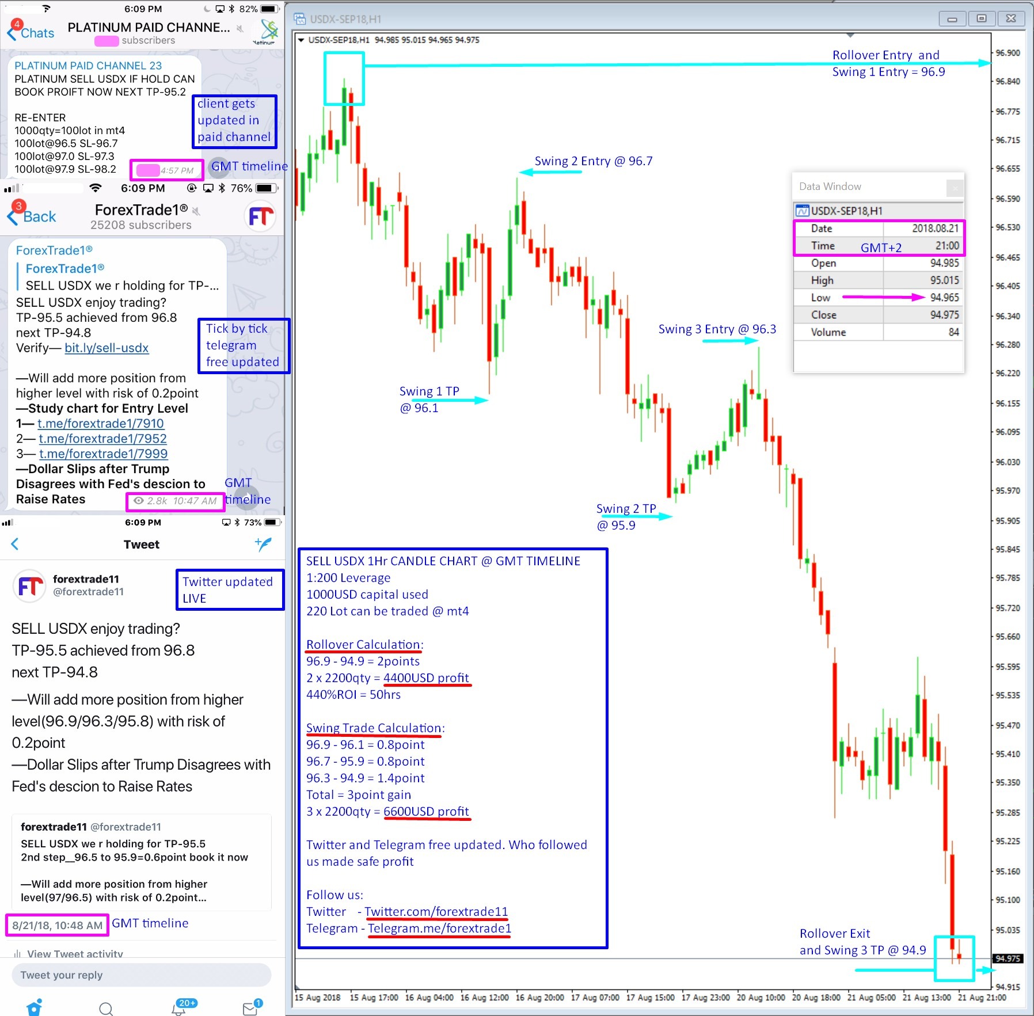
Task: Open ForexTrade1 FT channel avatar
Action: pyautogui.click(x=260, y=216)
